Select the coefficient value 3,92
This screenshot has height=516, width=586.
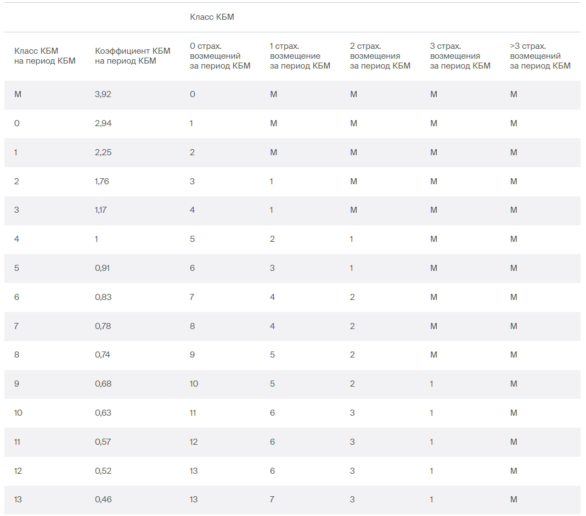click(x=103, y=94)
